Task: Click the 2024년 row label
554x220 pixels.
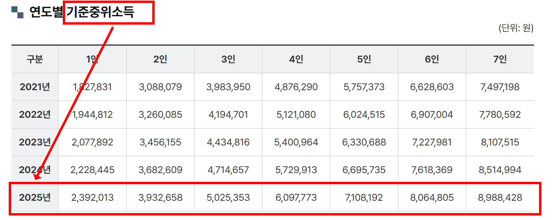Action: [x=35, y=170]
